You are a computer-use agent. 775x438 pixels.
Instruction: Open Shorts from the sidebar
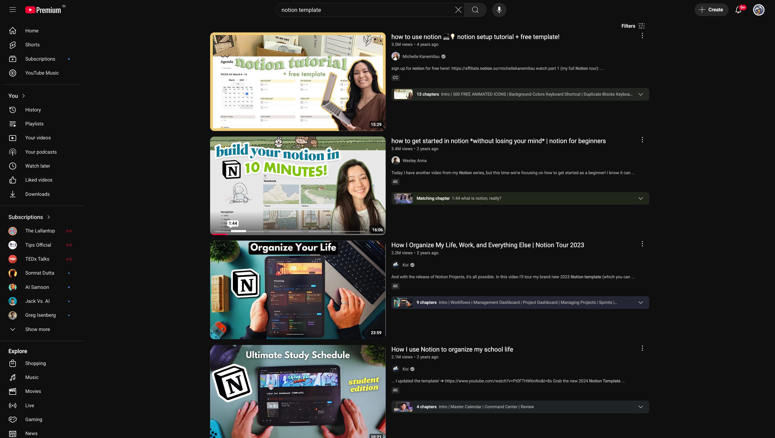[32, 45]
